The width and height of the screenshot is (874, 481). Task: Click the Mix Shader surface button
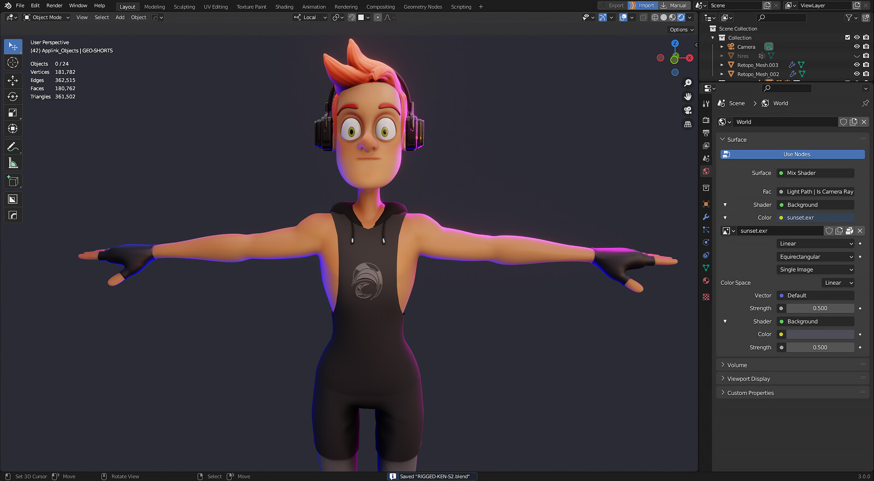(816, 173)
